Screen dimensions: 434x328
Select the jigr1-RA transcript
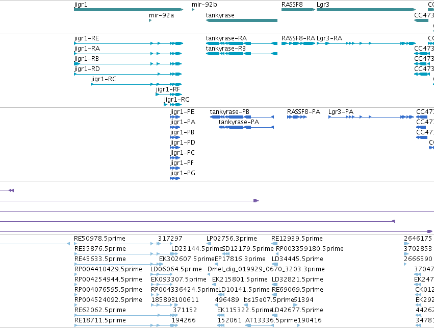(128, 54)
